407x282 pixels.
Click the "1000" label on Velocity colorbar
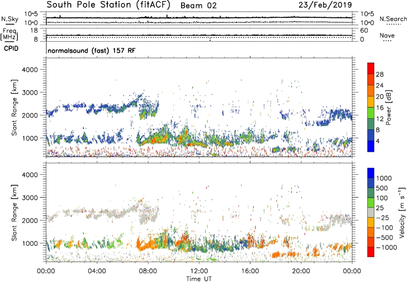click(x=384, y=178)
